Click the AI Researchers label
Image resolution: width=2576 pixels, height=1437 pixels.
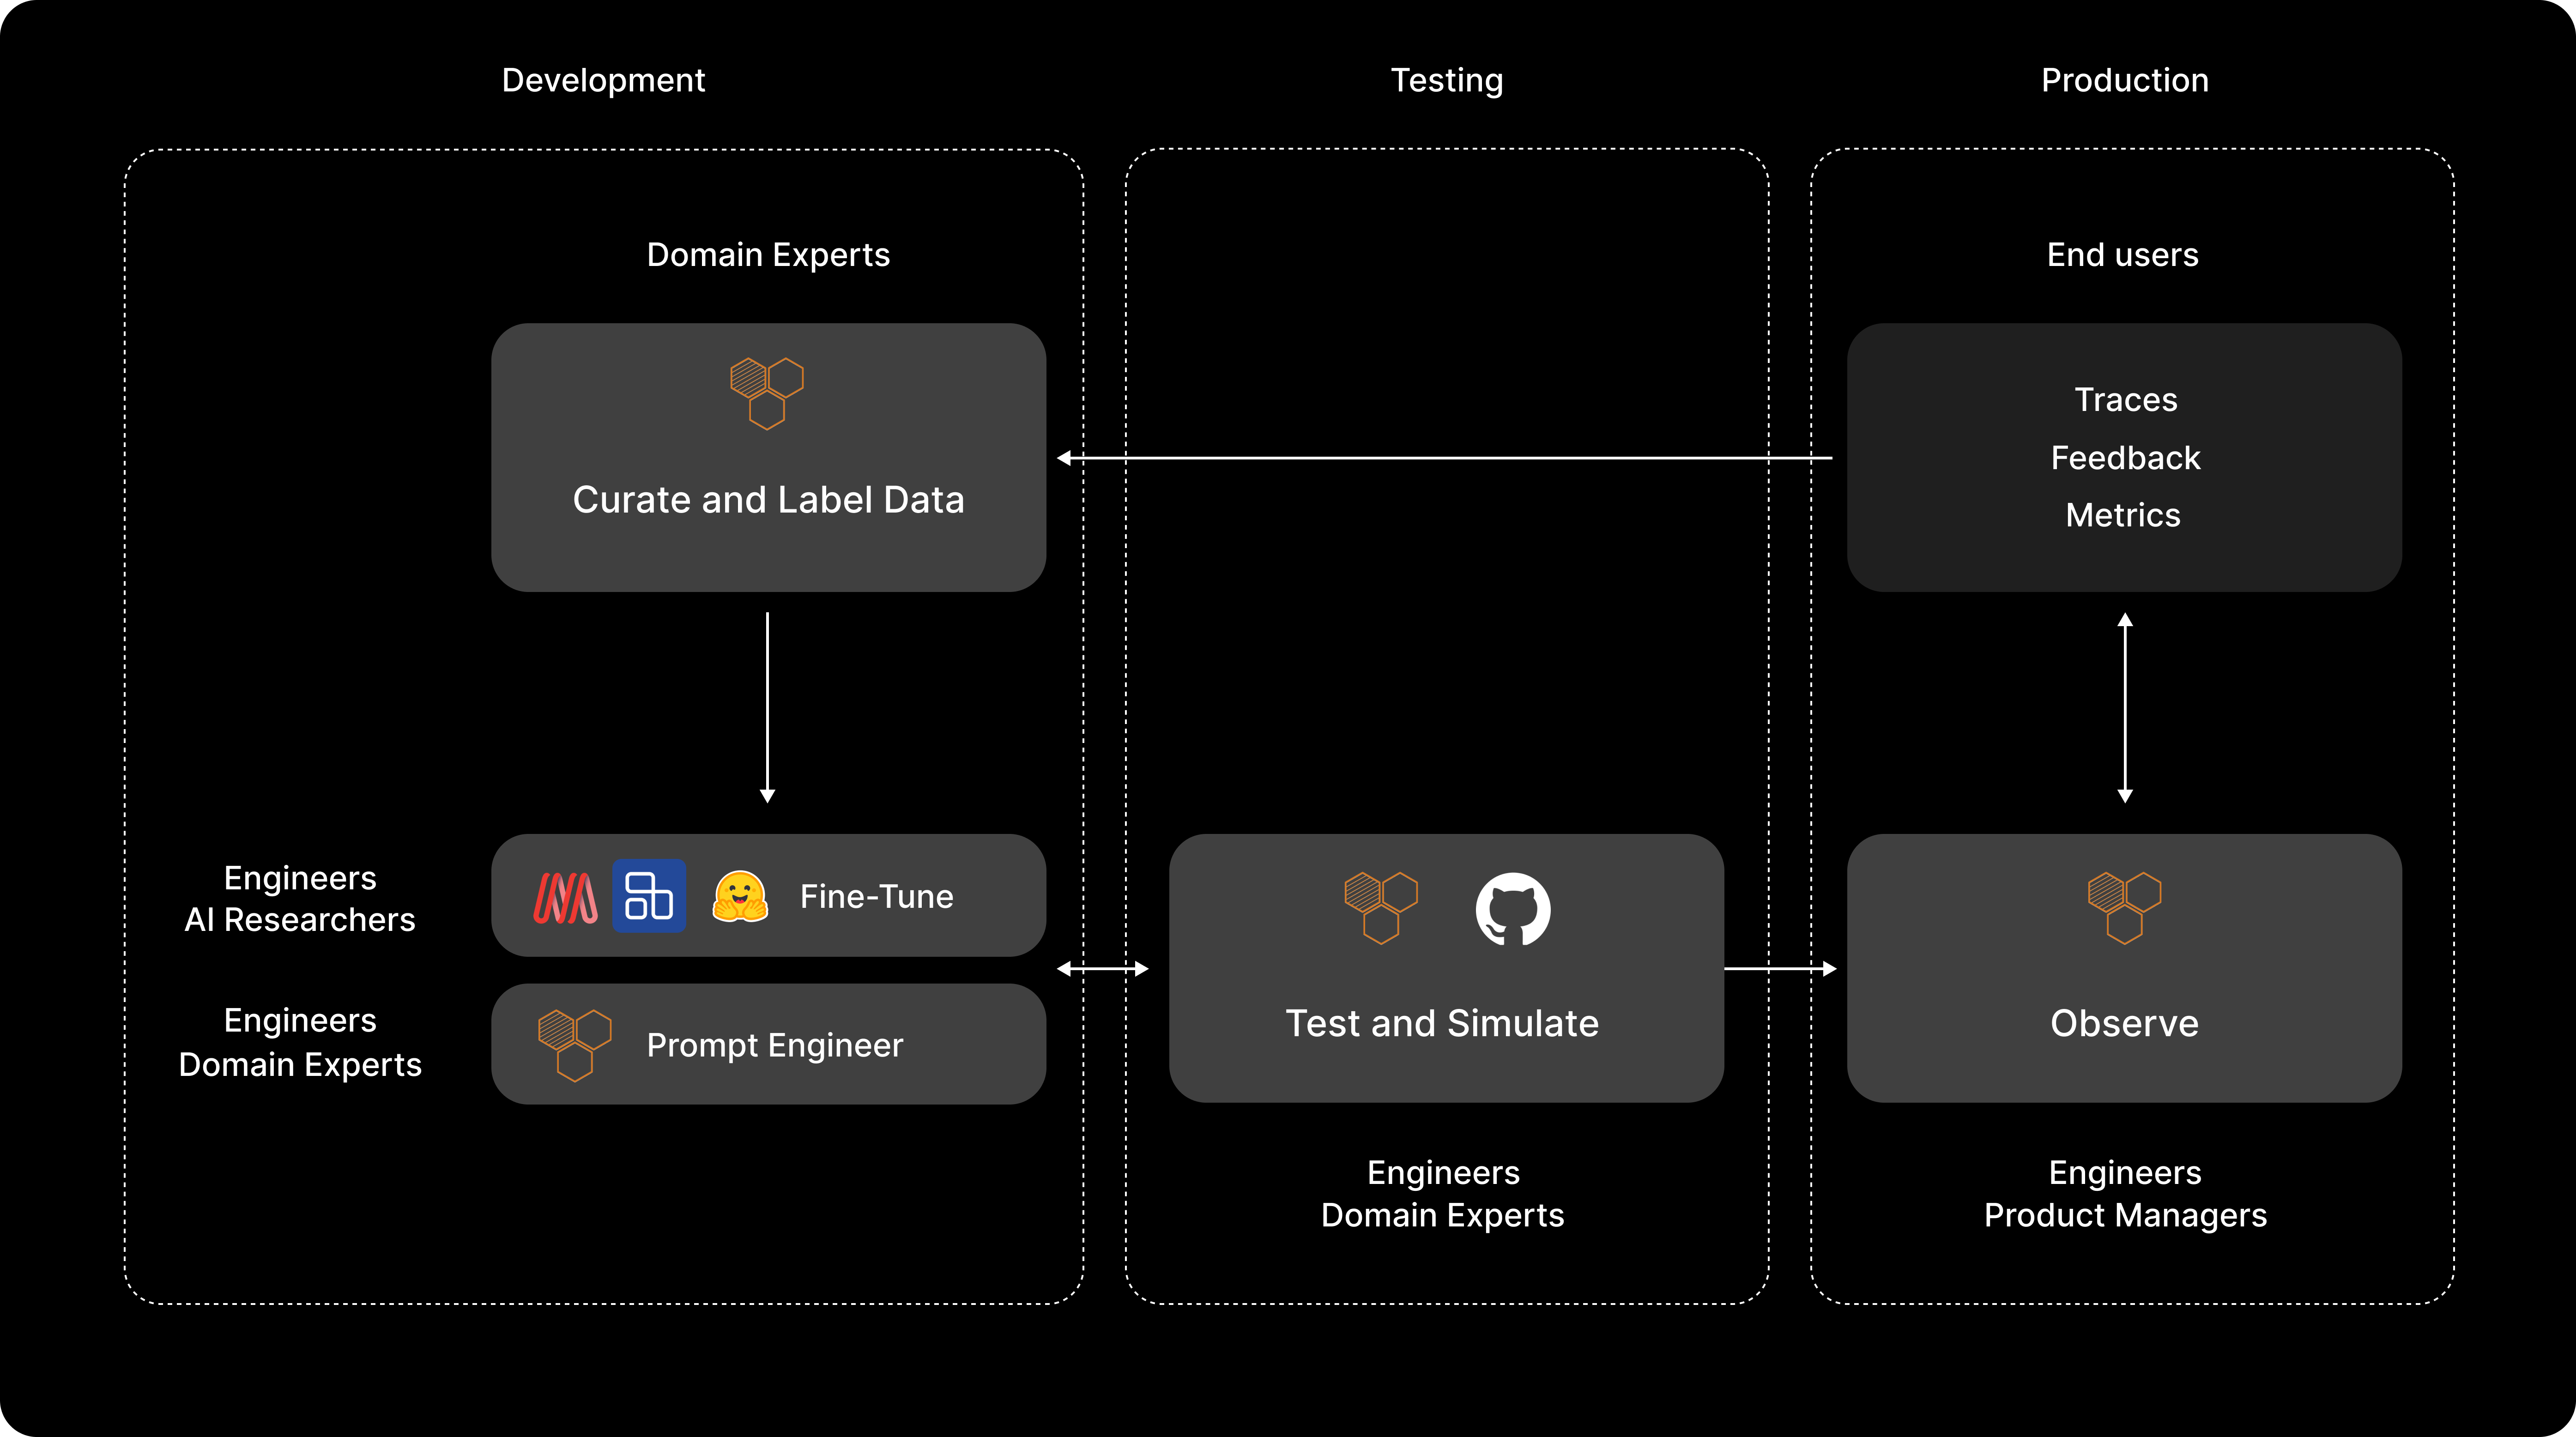pyautogui.click(x=300, y=920)
